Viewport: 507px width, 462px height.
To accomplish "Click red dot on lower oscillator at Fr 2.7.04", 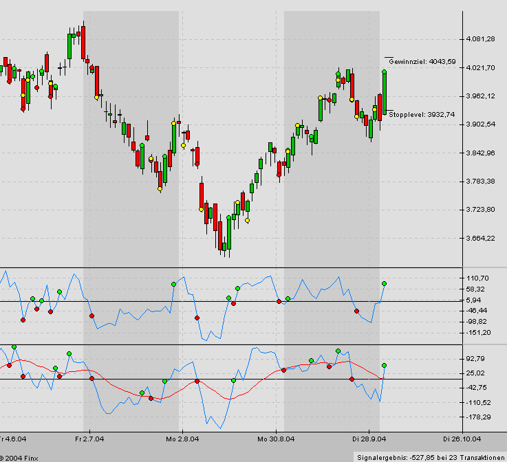I will 91,379.
